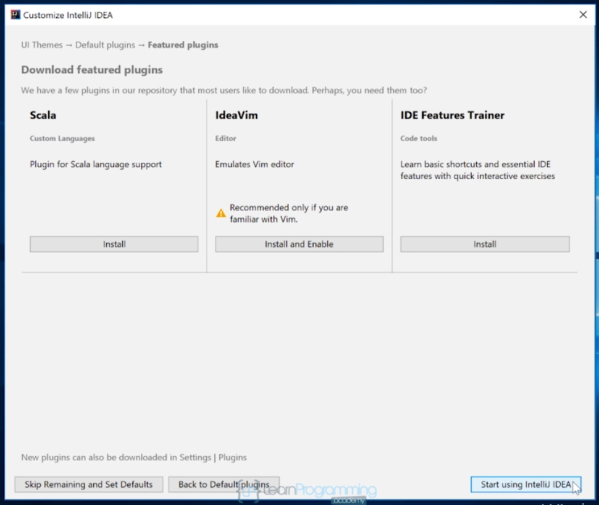
Task: Click the IntelliJ IDEA logo in title bar
Action: [15, 15]
